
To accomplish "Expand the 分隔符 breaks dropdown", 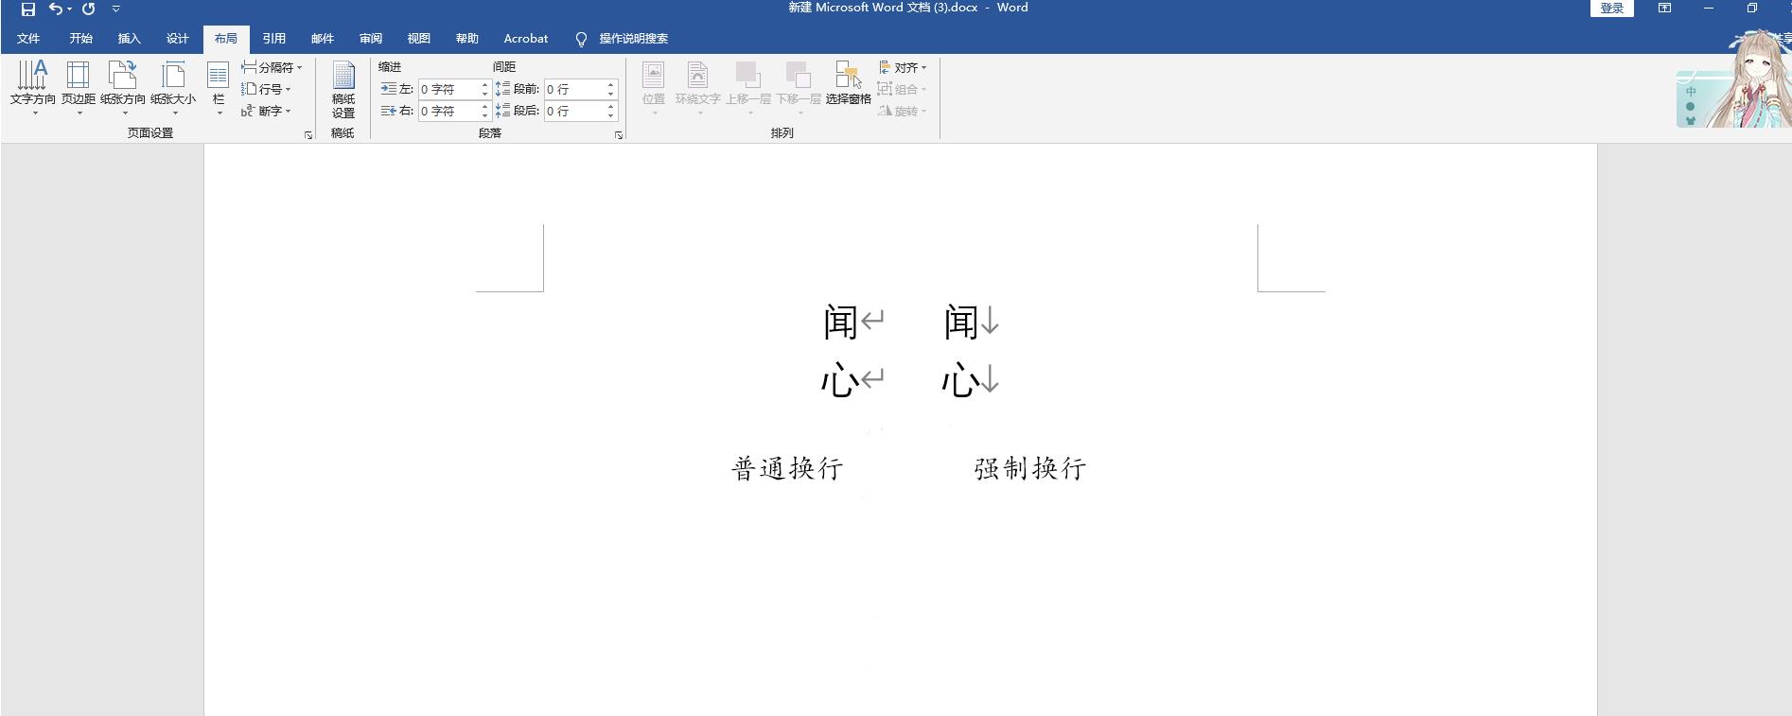I will [x=272, y=67].
